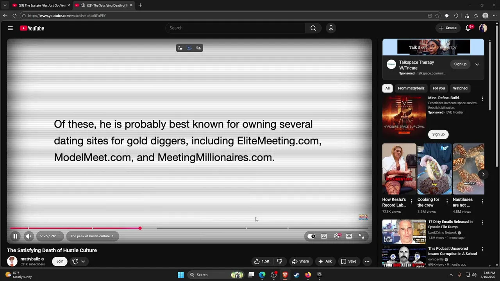The height and width of the screenshot is (281, 500).
Task: Open notification bell dropdown for mattyballz
Action: coord(79,261)
